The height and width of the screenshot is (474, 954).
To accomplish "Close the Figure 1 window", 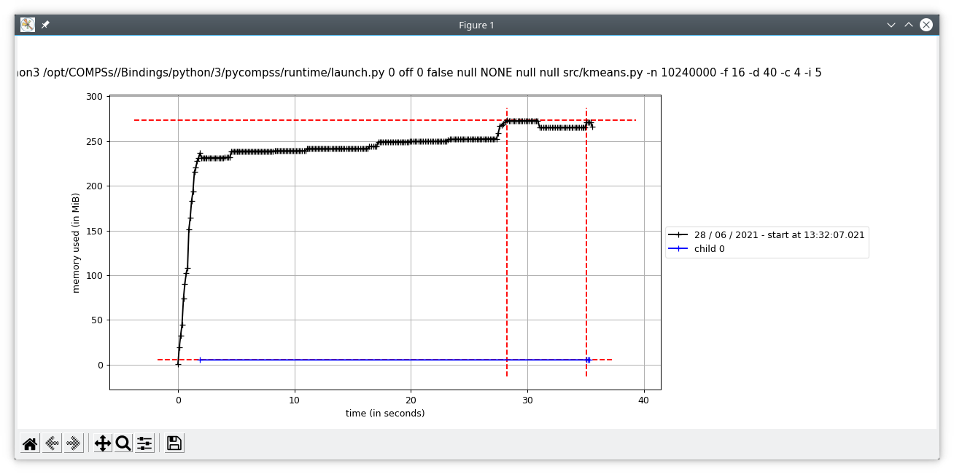I will point(926,25).
